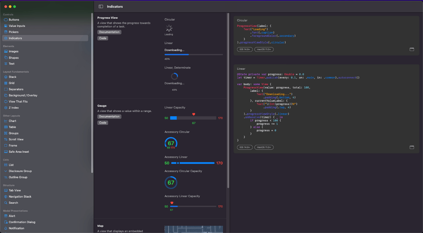Image resolution: width=423 pixels, height=233 pixels.
Task: Click the Linear Capacity gauge track
Action: [193, 118]
